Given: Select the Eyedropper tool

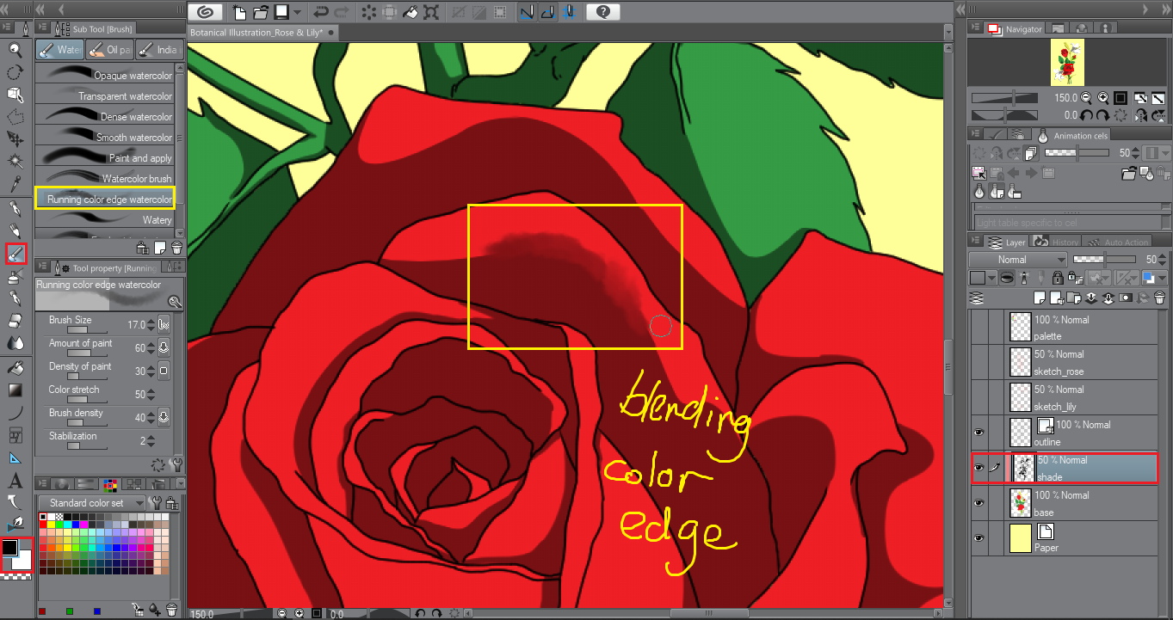Looking at the screenshot, I should [15, 183].
